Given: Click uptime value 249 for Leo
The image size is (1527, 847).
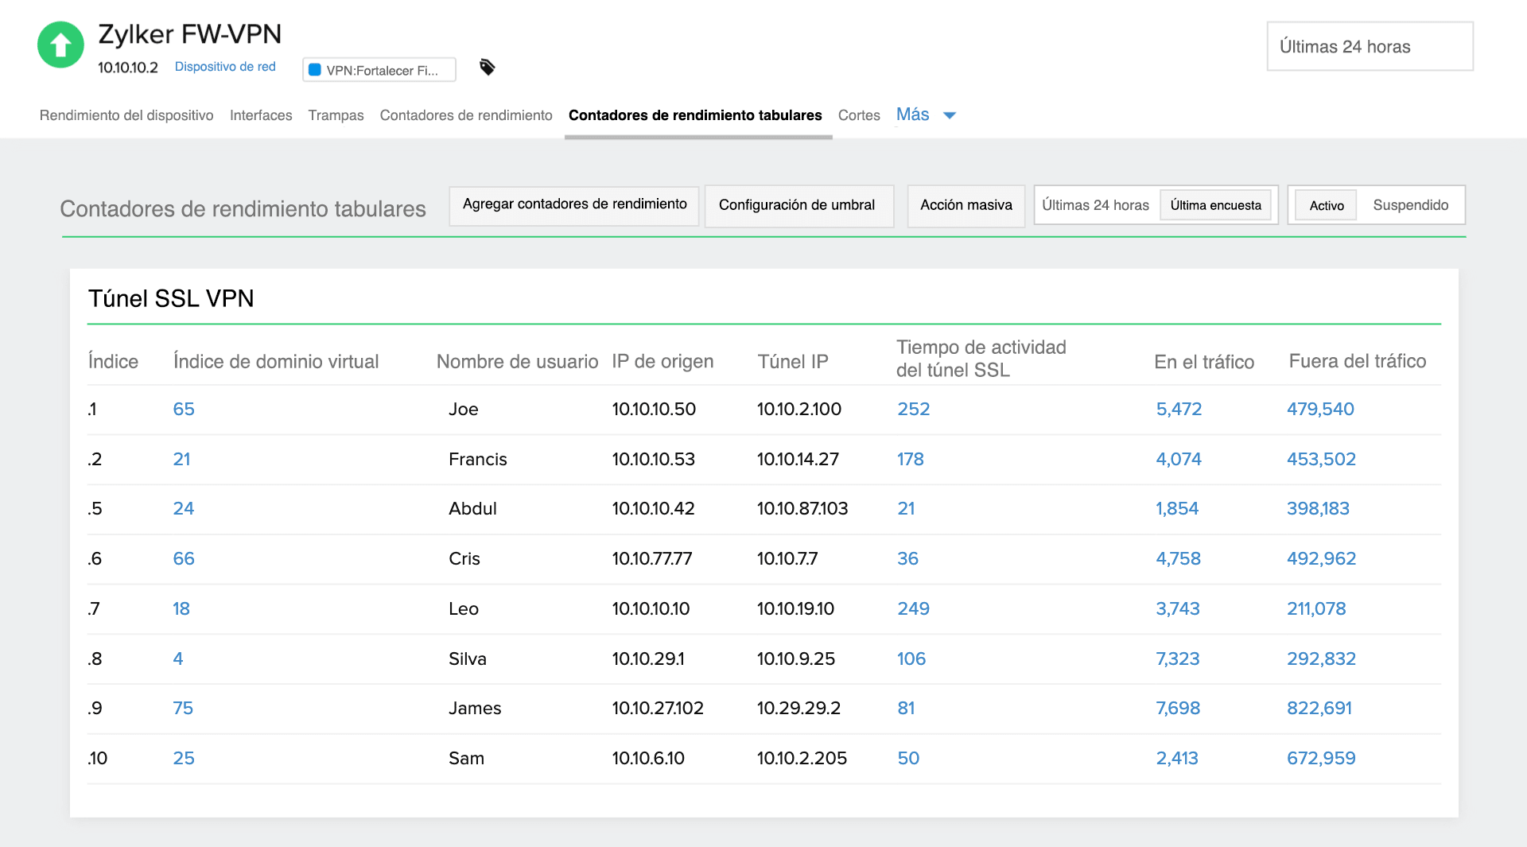Looking at the screenshot, I should [x=913, y=609].
